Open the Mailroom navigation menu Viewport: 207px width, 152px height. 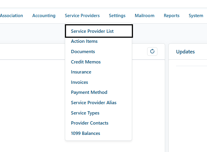pyautogui.click(x=144, y=16)
